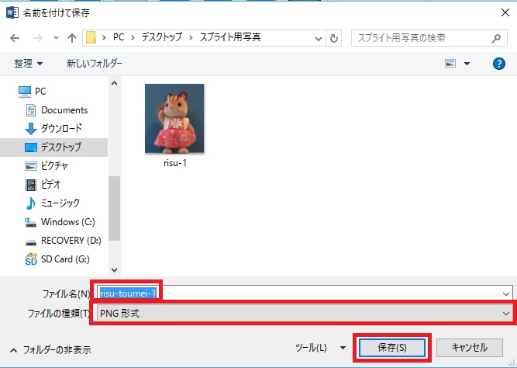Screen dimensions: 517x368
Task: Click the Documents file icon
Action: pyautogui.click(x=31, y=110)
